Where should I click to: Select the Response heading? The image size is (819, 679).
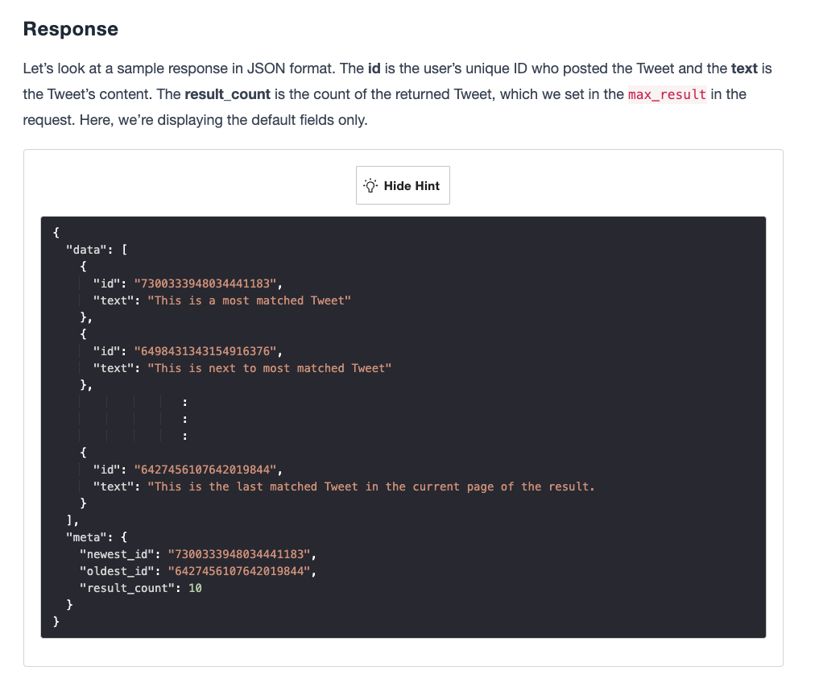(71, 29)
